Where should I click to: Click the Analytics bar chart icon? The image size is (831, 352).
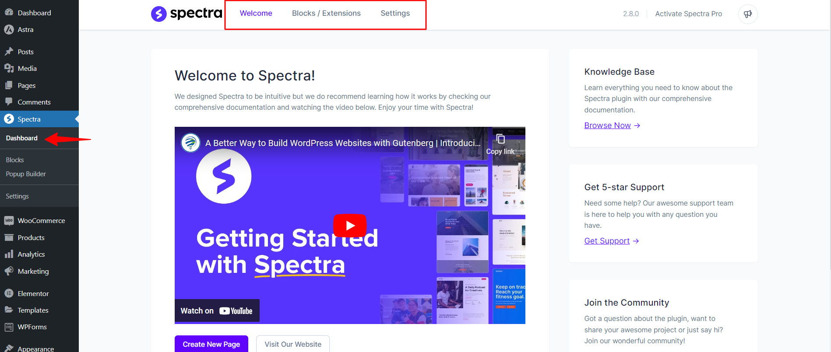9,254
